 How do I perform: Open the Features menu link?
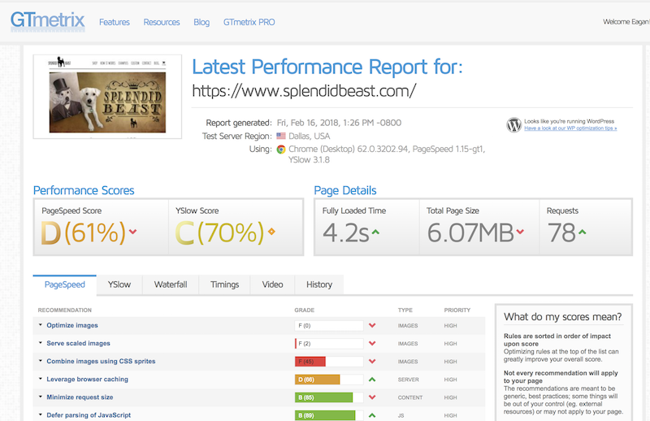point(115,23)
